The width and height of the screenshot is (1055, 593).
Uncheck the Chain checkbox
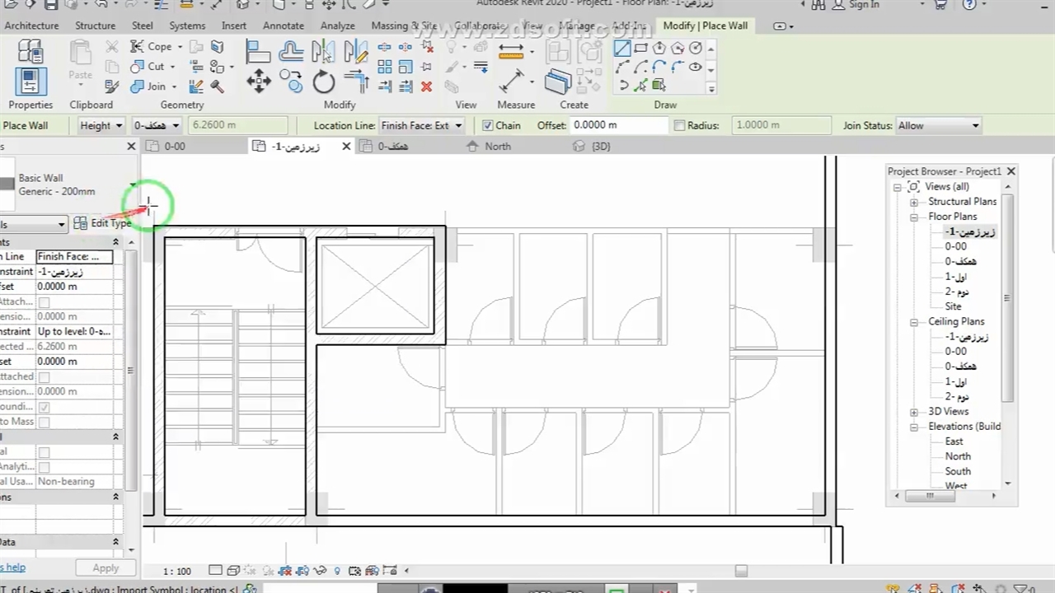(x=488, y=125)
